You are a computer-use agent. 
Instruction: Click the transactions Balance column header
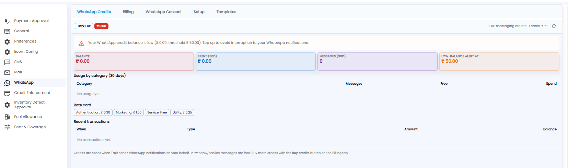point(550,129)
